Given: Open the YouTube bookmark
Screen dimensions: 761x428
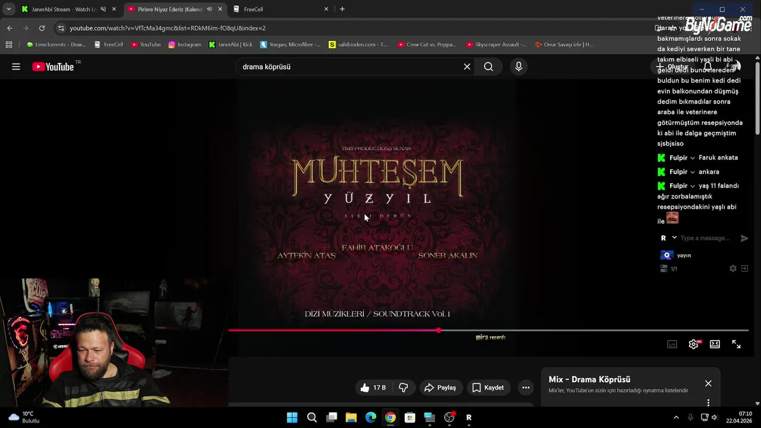Looking at the screenshot, I should (146, 45).
